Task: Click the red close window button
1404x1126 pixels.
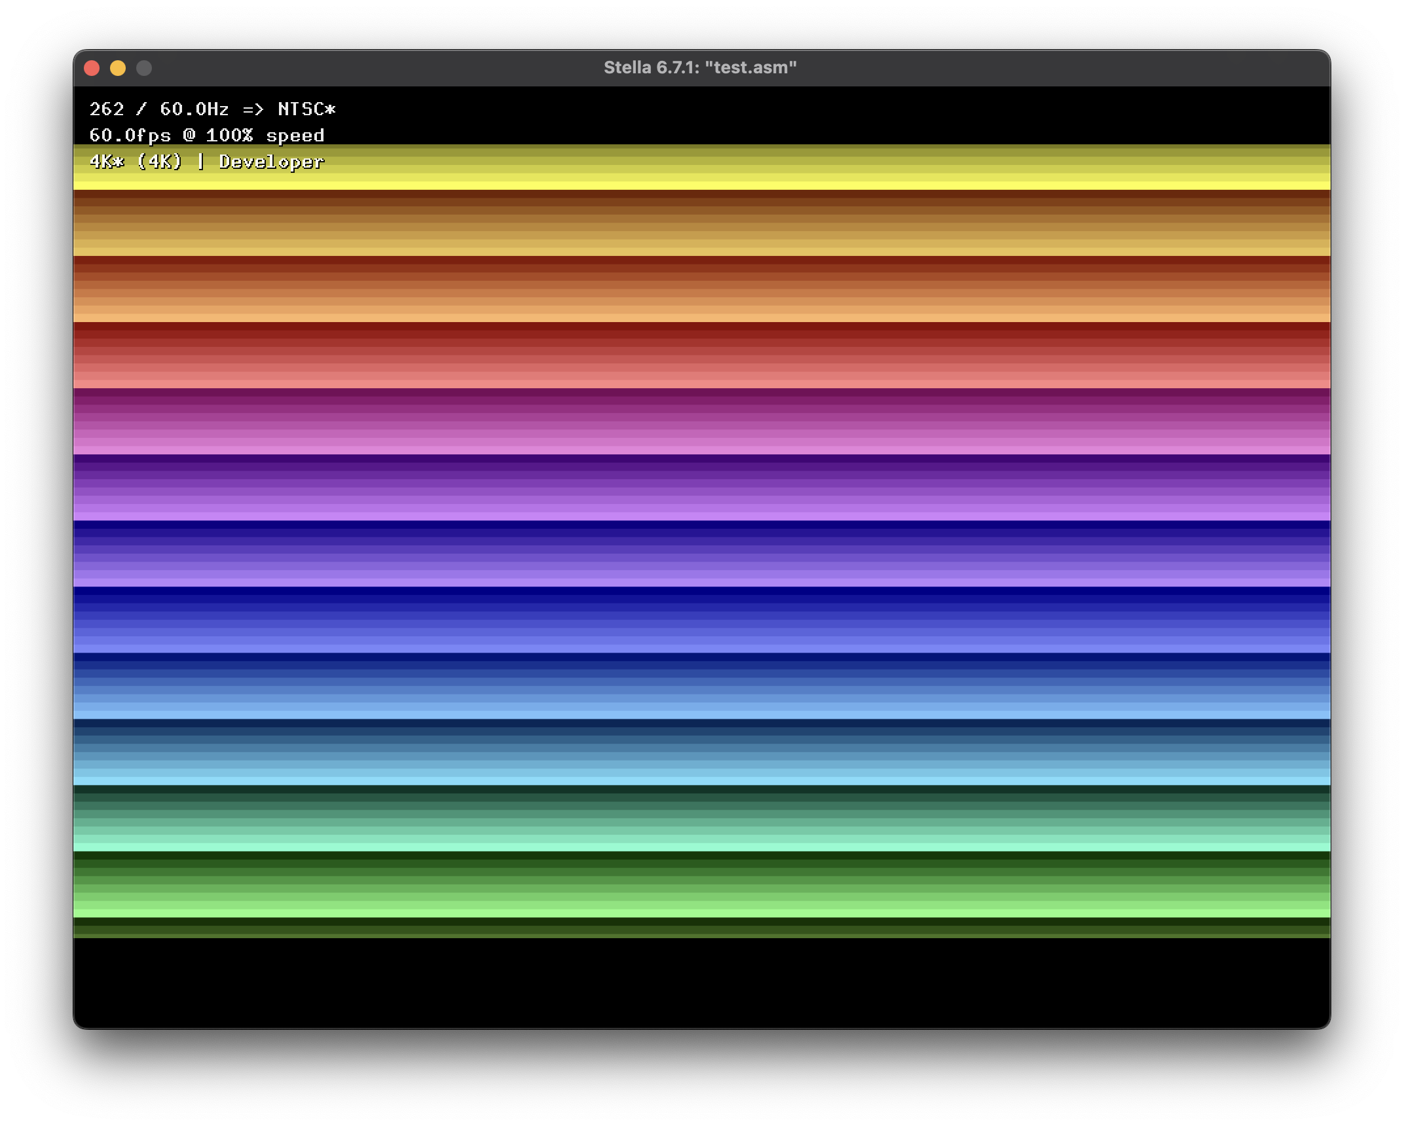Action: point(92,68)
